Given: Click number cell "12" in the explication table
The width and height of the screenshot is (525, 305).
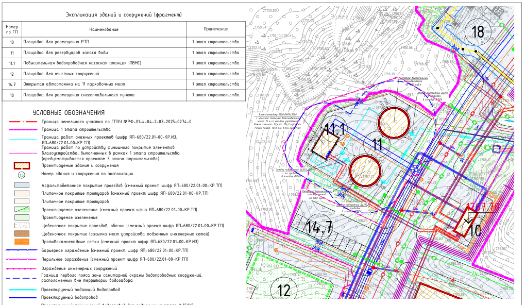Looking at the screenshot, I should click(x=12, y=74).
